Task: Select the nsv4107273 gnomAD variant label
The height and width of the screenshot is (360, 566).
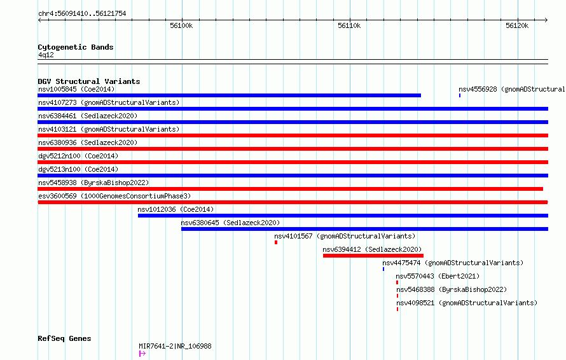Action: 109,102
